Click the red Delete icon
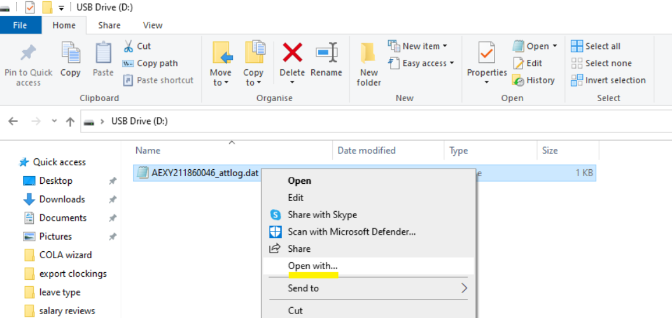 (292, 53)
